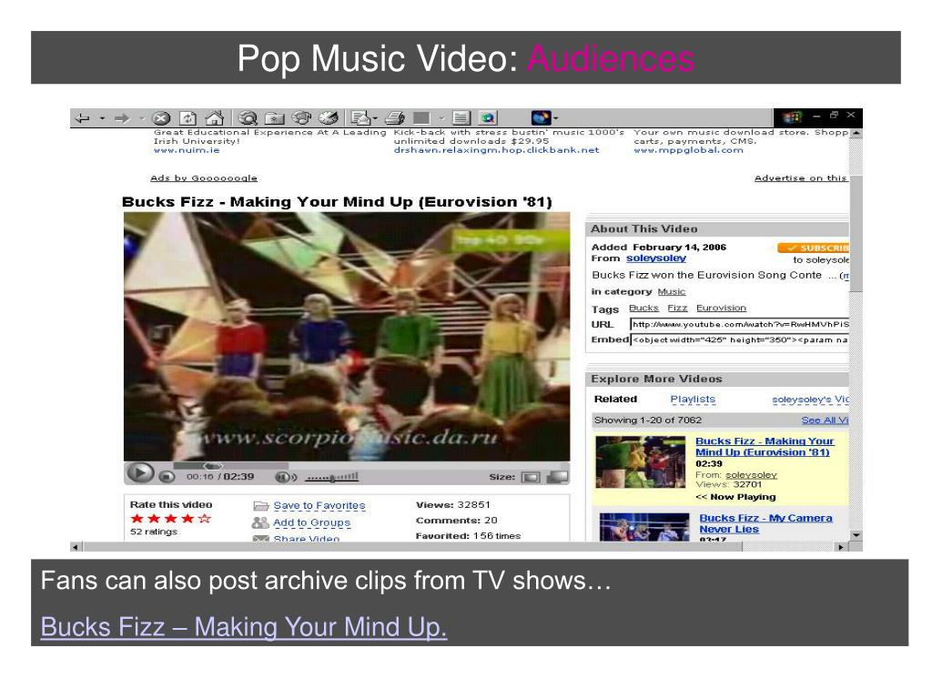Click the Save to Favorites folder icon
Image resolution: width=932 pixels, height=699 pixels.
coord(261,506)
